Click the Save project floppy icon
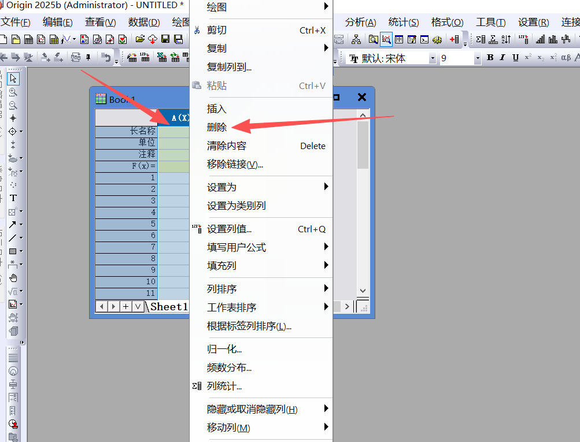Image resolution: width=580 pixels, height=442 pixels. 165,39
